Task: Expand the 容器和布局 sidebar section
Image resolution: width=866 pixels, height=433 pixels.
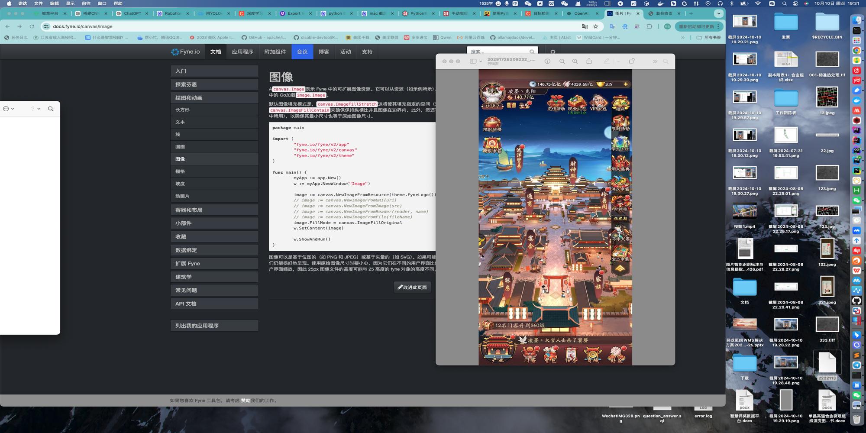Action: (x=214, y=210)
